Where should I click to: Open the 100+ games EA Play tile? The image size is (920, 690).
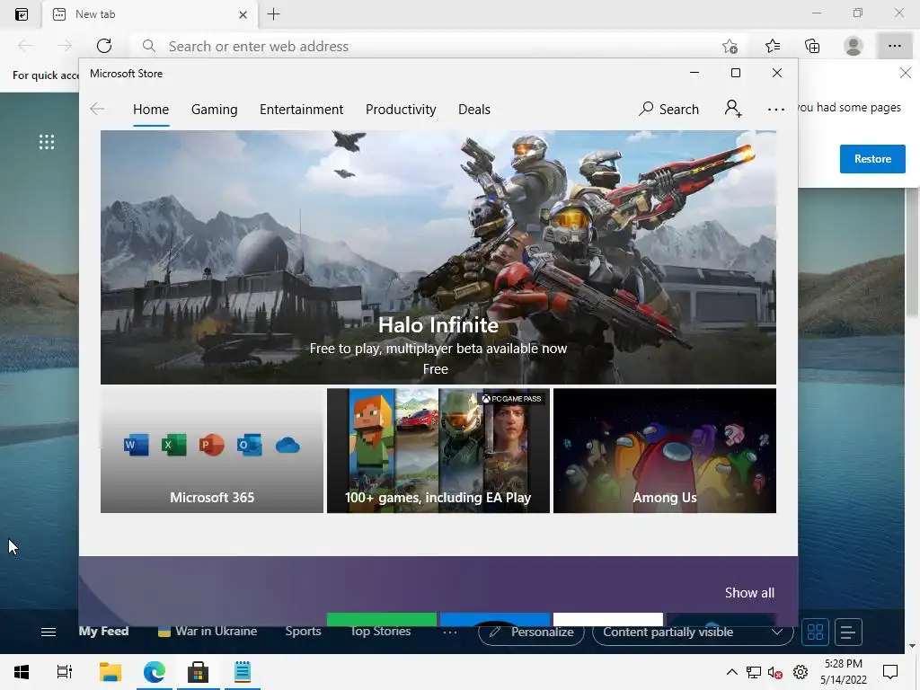[438, 451]
